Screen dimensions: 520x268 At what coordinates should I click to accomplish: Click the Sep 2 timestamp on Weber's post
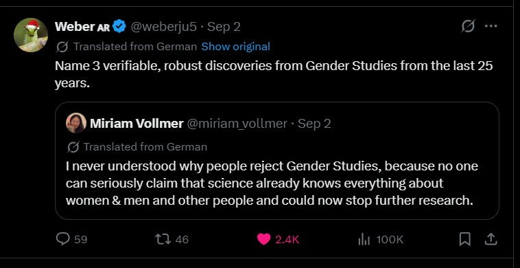coord(224,27)
